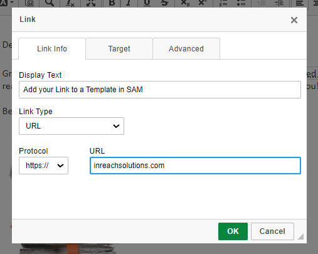Click the Italic formatting icon
318x254 pixels.
coord(129,3)
